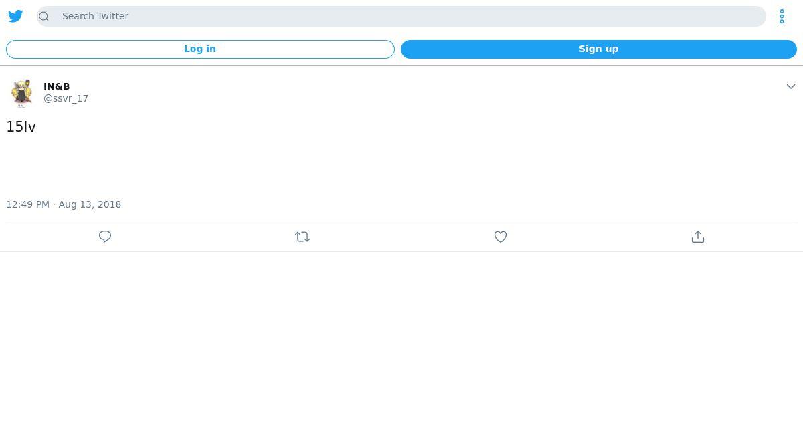This screenshot has height=421, width=803.
Task: Click the Twitter bird logo
Action: (x=15, y=16)
